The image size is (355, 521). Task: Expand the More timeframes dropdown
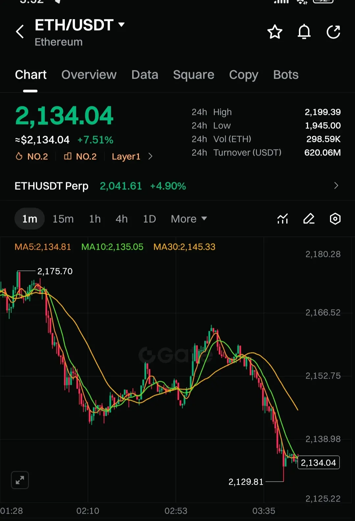click(189, 219)
